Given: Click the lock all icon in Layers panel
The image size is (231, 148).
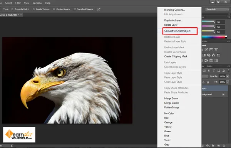Looking at the screenshot, I should 208,82.
